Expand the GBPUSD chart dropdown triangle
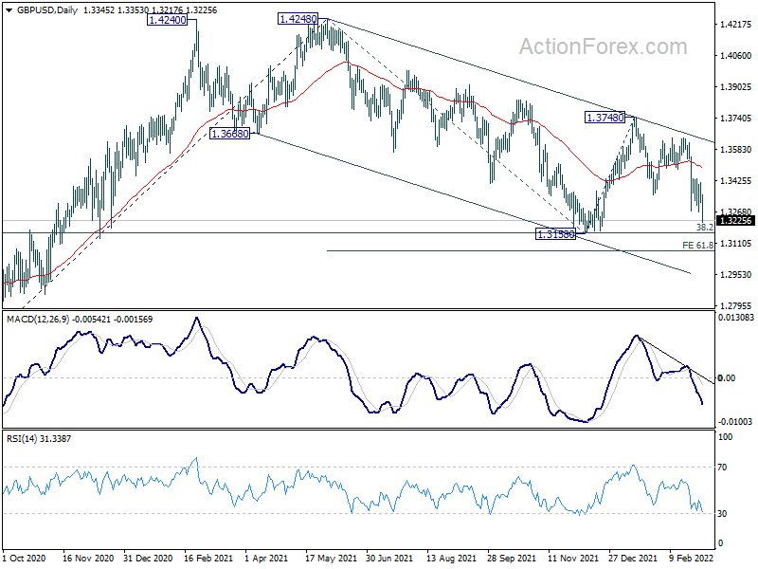Image resolution: width=758 pixels, height=569 pixels. 9,10
